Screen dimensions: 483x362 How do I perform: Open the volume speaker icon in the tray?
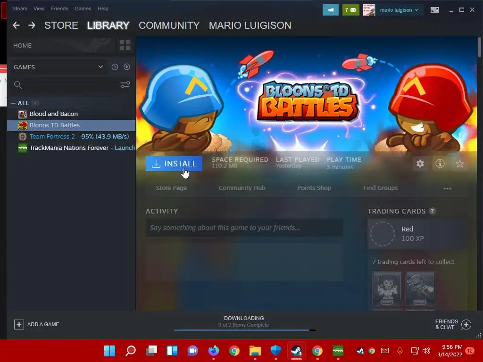coord(426,351)
